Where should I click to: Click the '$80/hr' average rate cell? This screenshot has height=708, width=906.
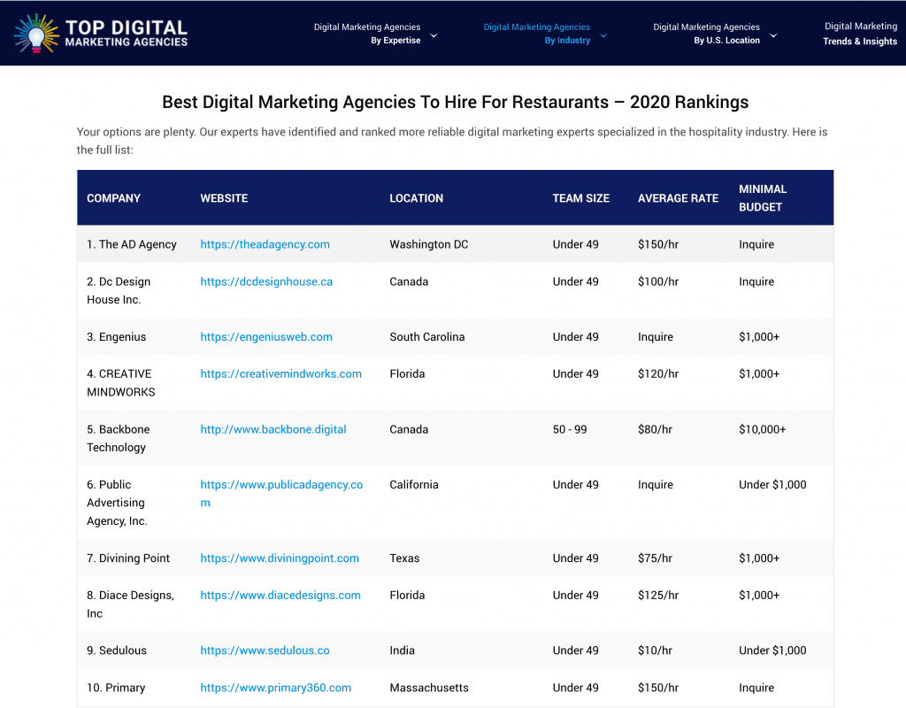(x=656, y=429)
